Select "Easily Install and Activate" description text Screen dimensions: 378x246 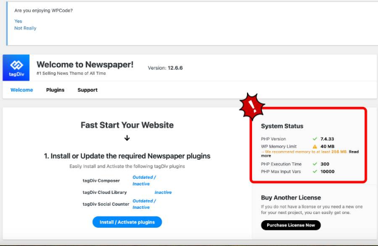click(x=127, y=166)
